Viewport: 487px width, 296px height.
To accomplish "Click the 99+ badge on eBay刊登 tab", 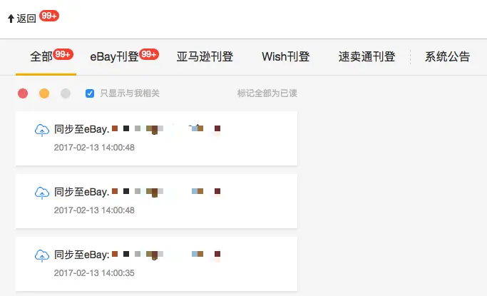I will click(149, 54).
